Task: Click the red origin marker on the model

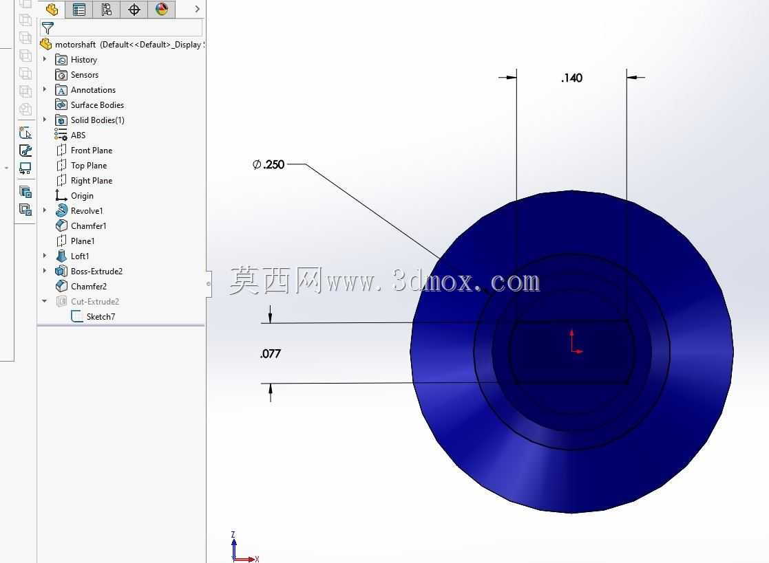Action: pyautogui.click(x=576, y=342)
